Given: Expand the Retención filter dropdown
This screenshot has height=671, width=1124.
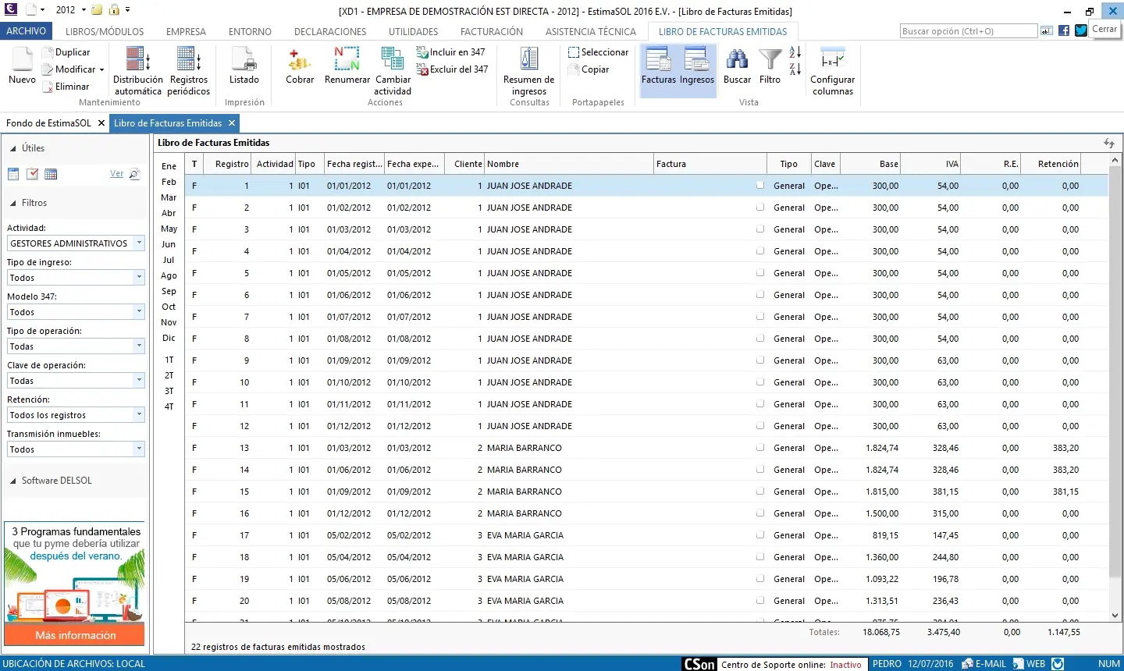Looking at the screenshot, I should pyautogui.click(x=139, y=415).
